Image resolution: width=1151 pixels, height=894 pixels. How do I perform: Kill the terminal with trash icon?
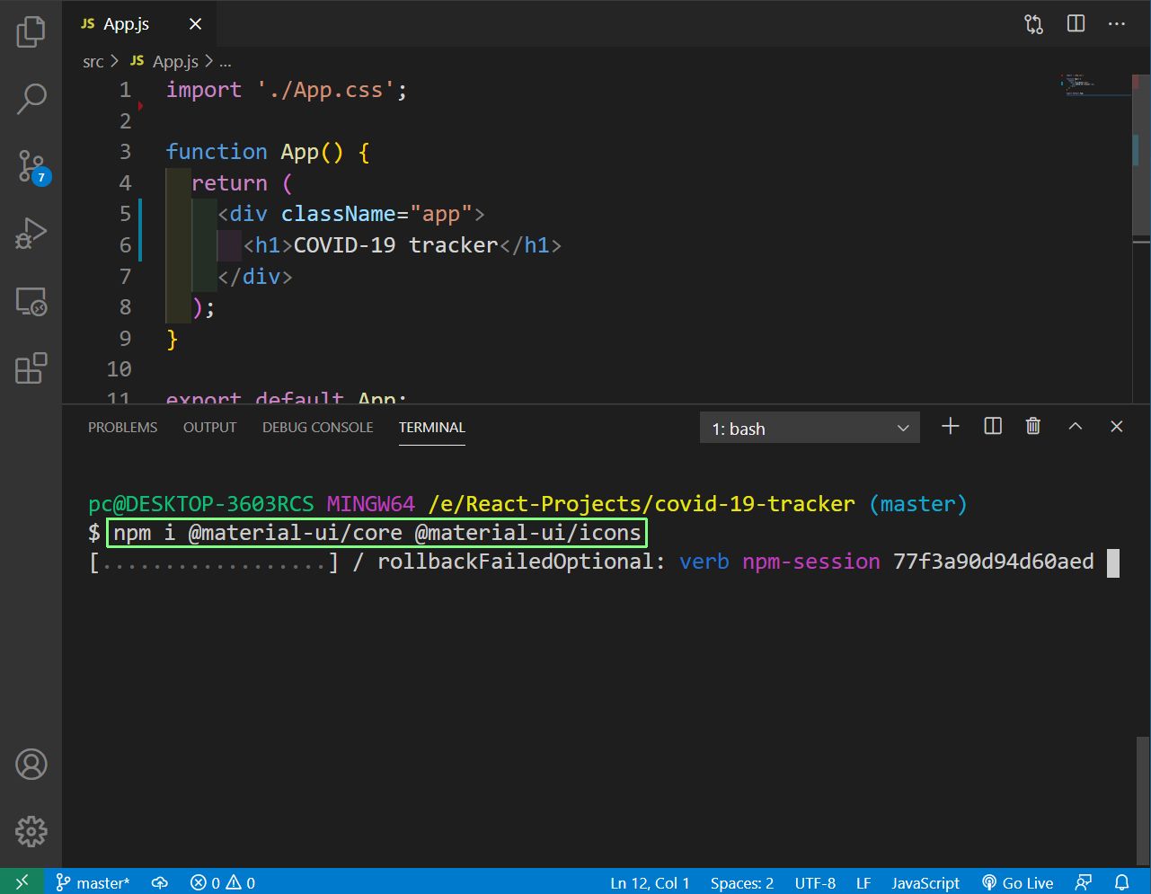point(1033,427)
